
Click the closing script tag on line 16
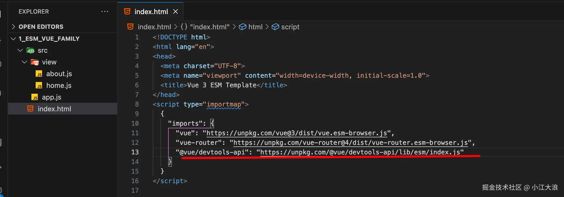(170, 181)
